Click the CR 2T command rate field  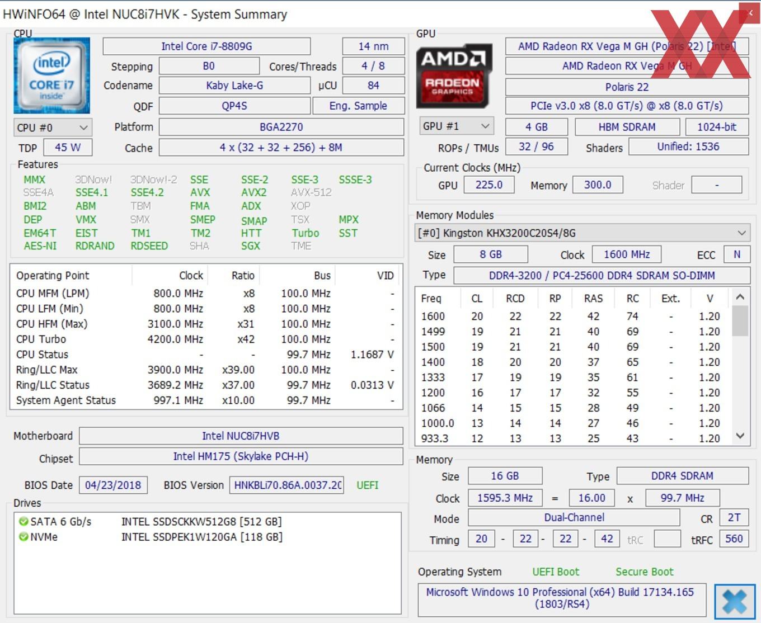pos(734,518)
